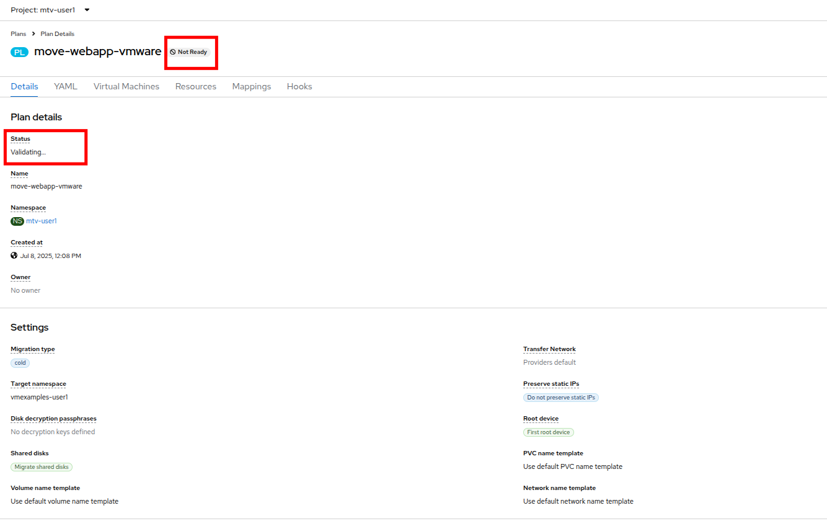Viewport: 827px width, 526px height.
Task: Click the Migrate shared disks label
Action: pos(42,467)
